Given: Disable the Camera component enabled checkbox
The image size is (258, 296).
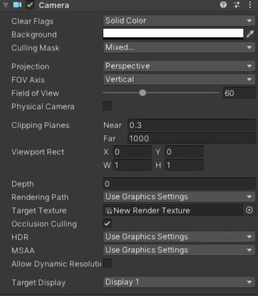Looking at the screenshot, I should [x=30, y=5].
